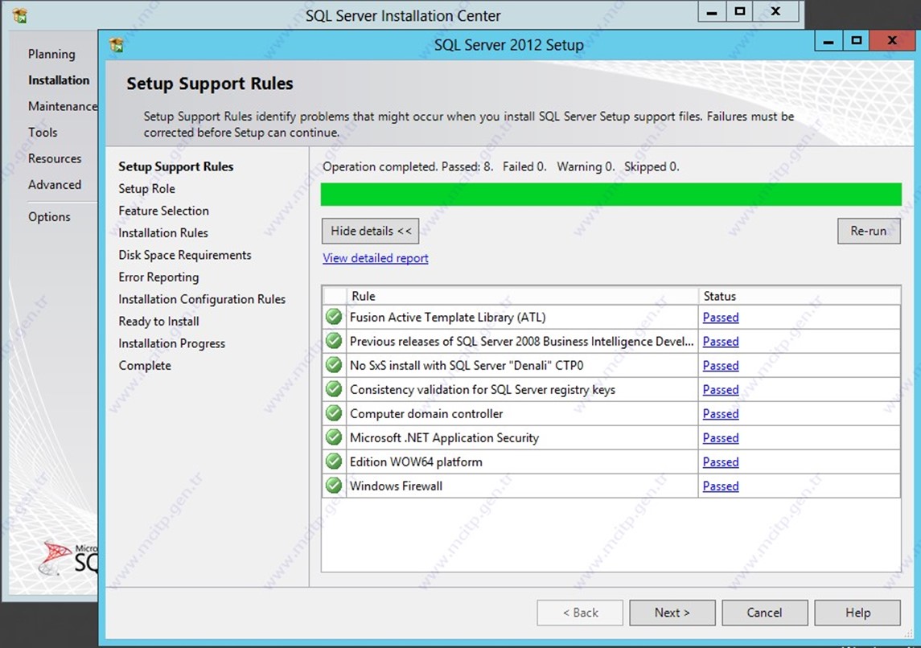Image resolution: width=921 pixels, height=648 pixels.
Task: Proceed with the Next button
Action: [x=672, y=613]
